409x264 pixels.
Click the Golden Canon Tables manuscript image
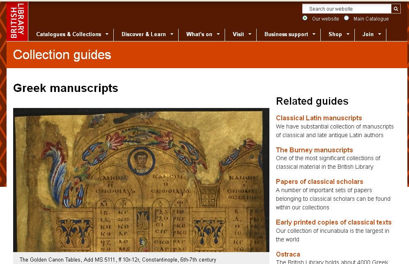(141, 181)
